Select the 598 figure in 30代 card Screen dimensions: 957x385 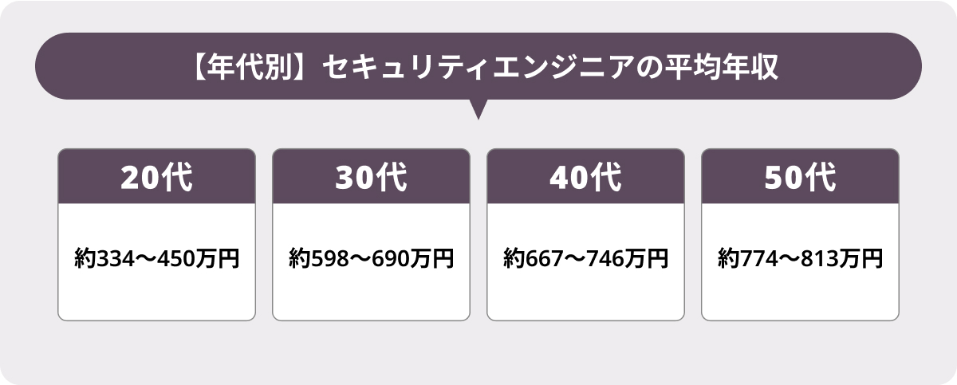coord(326,259)
